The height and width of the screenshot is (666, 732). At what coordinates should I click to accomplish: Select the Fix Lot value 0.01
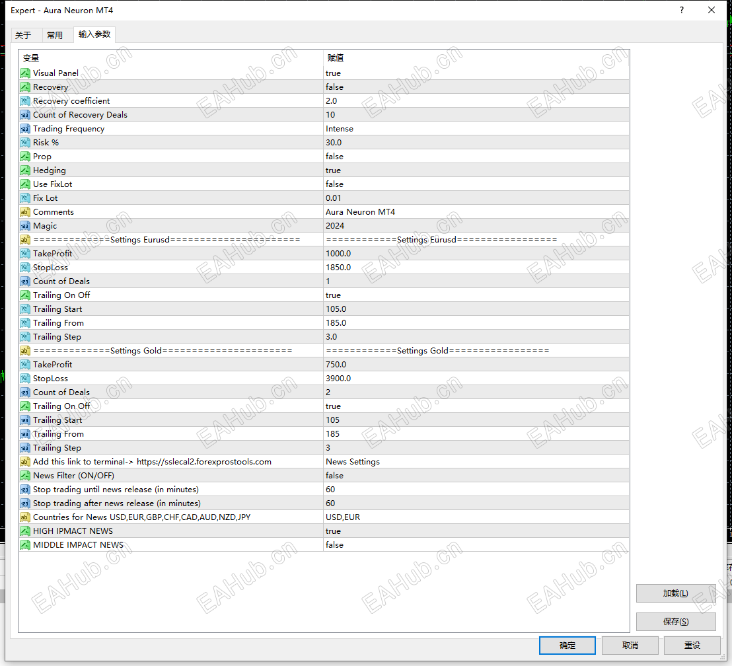point(476,198)
